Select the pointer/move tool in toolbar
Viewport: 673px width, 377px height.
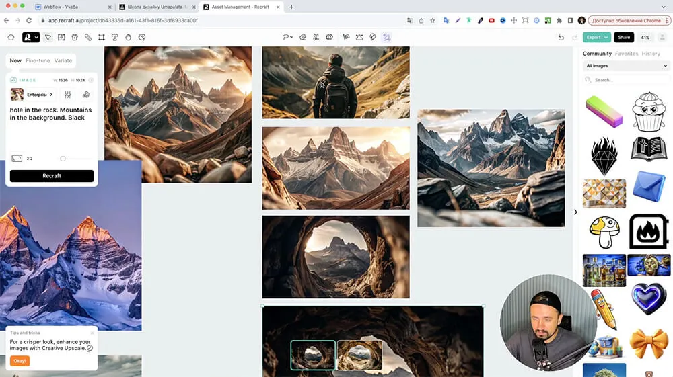point(48,37)
